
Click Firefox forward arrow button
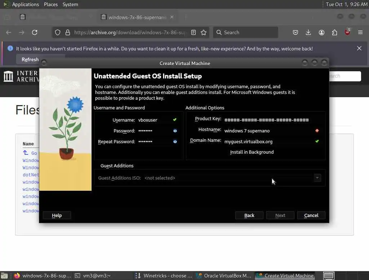click(x=22, y=32)
